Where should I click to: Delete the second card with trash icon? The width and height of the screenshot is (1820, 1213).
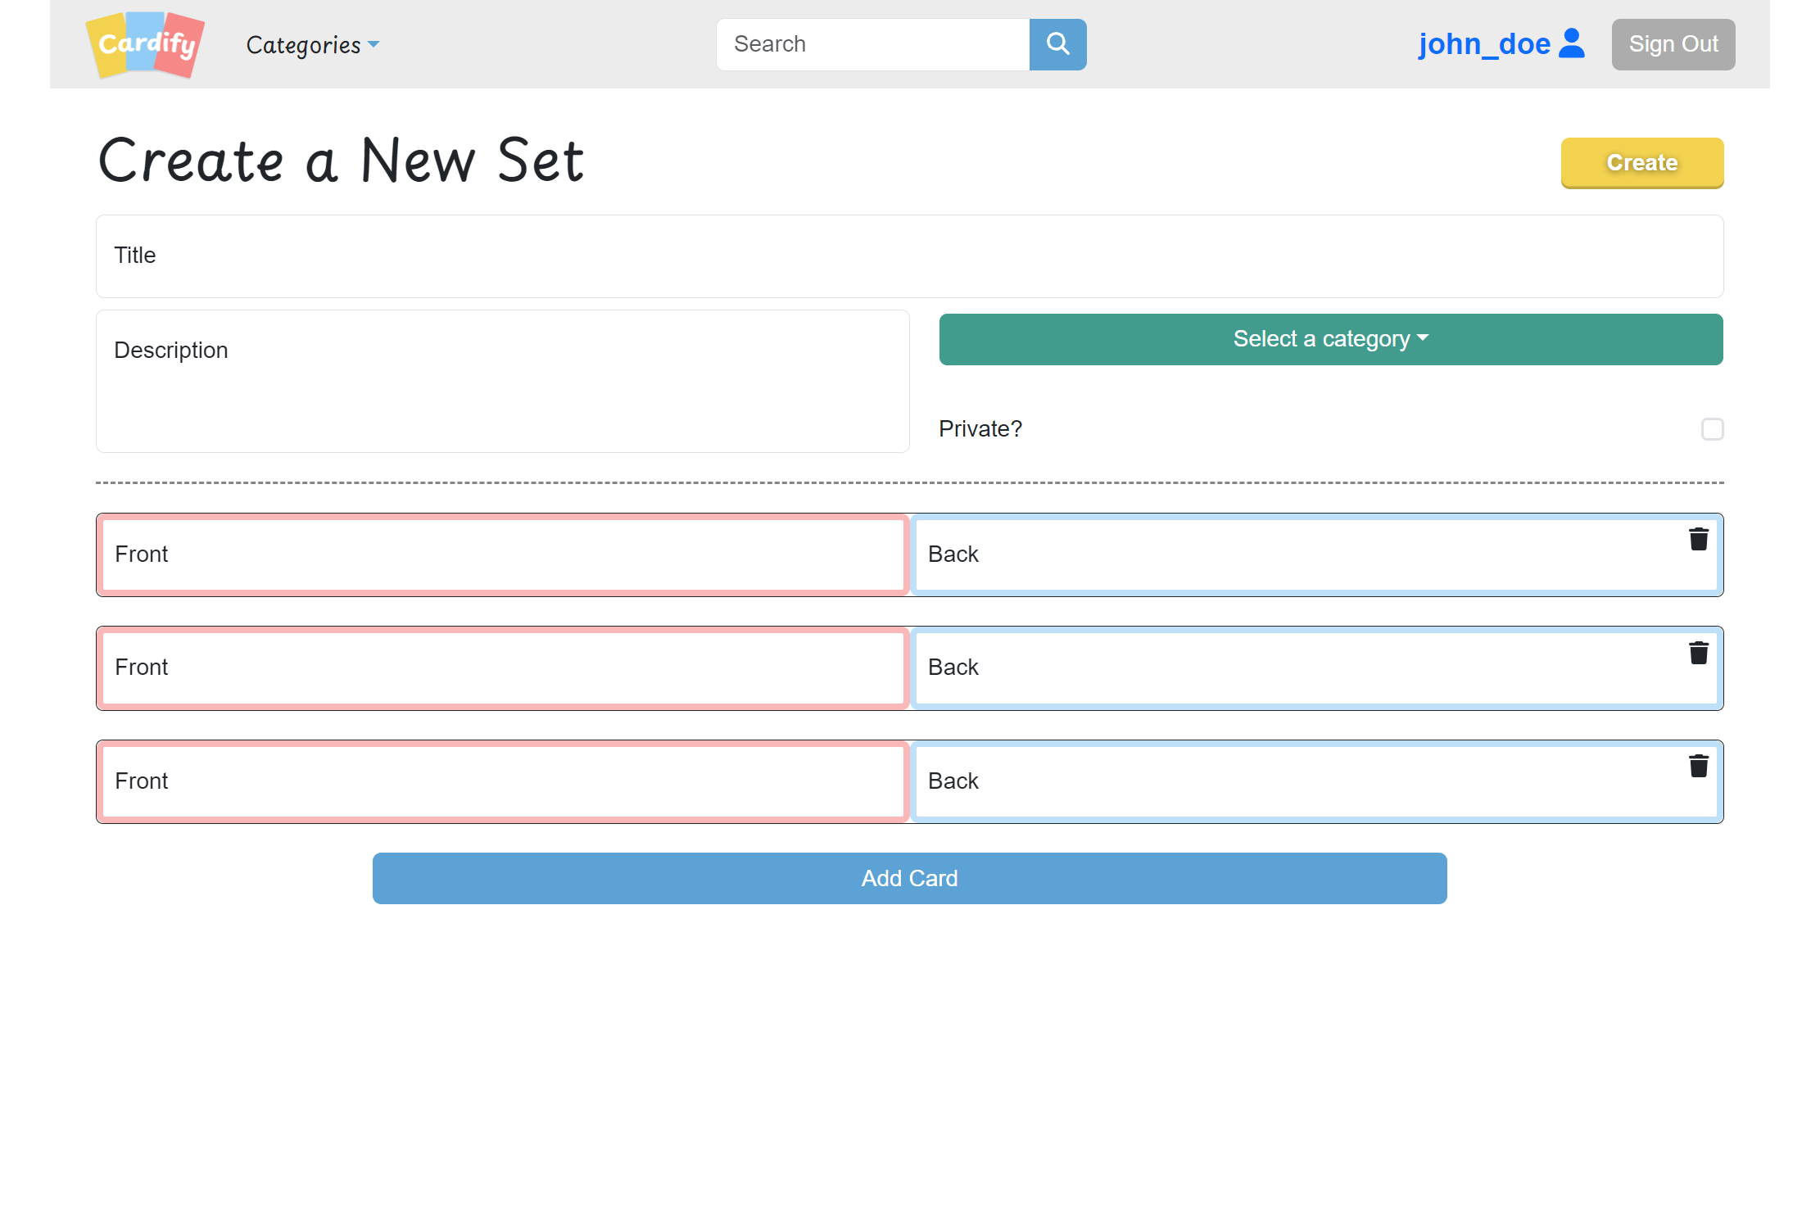click(1699, 653)
